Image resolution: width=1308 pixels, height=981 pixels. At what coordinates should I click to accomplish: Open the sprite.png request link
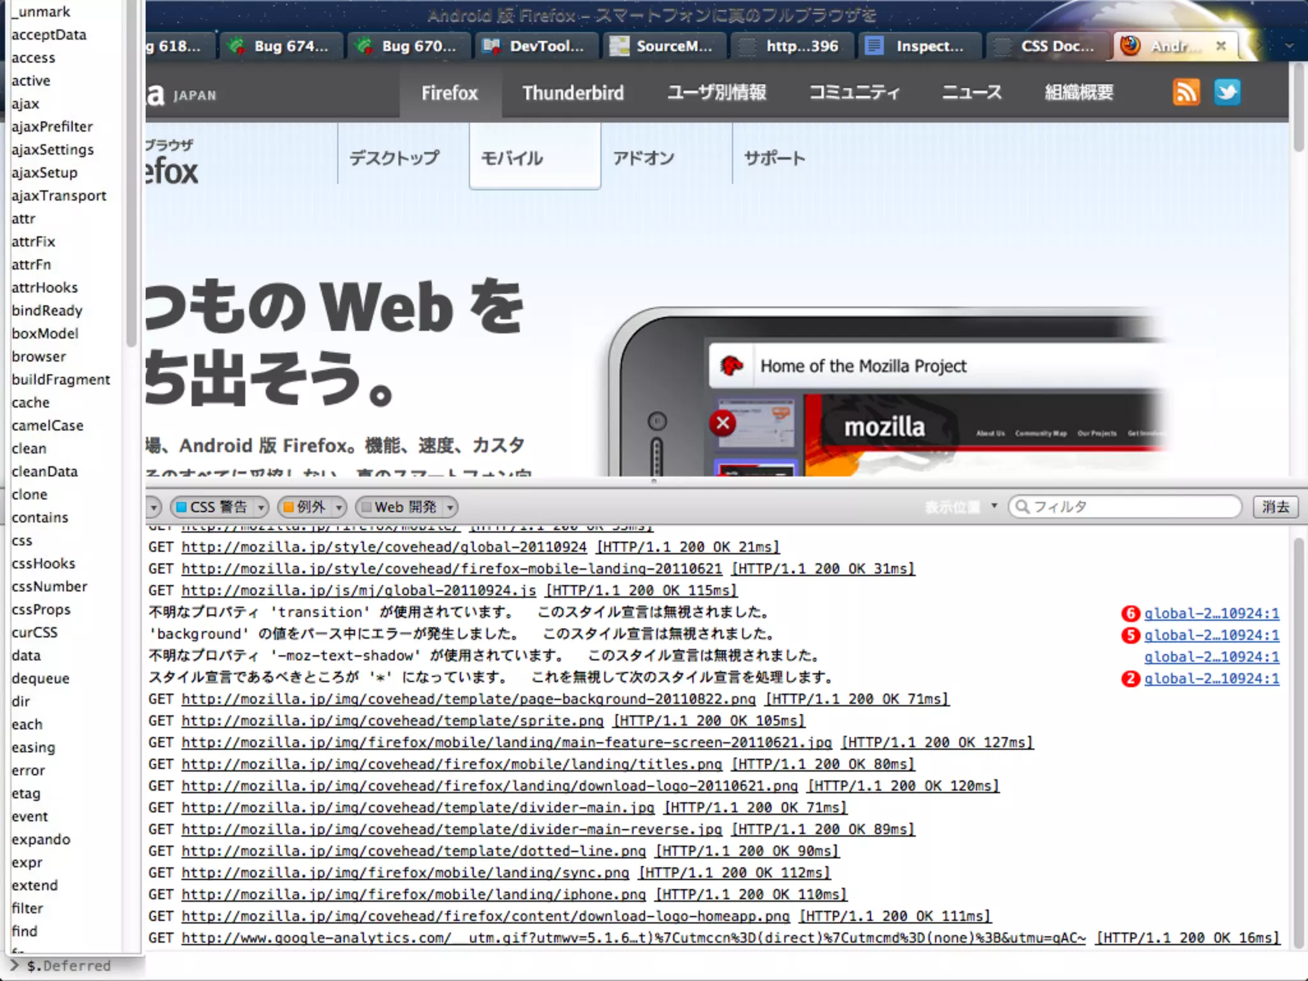pyautogui.click(x=392, y=720)
